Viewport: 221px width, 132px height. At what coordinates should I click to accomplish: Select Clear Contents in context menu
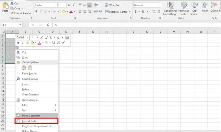37,95
